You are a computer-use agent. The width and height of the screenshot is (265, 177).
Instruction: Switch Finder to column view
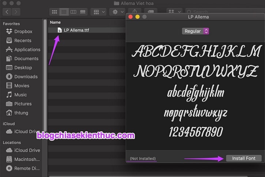coord(73,12)
